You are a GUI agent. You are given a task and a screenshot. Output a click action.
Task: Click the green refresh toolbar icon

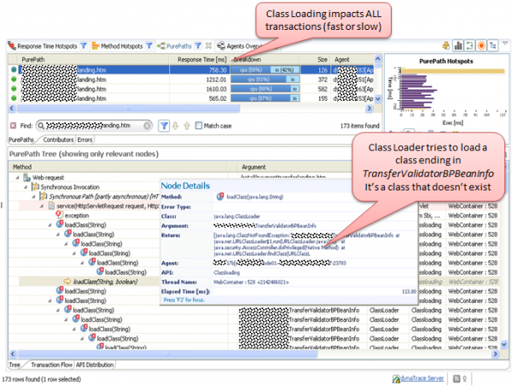(x=469, y=46)
